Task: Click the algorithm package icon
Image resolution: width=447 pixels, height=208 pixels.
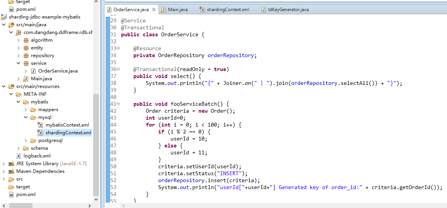Action: click(26, 40)
